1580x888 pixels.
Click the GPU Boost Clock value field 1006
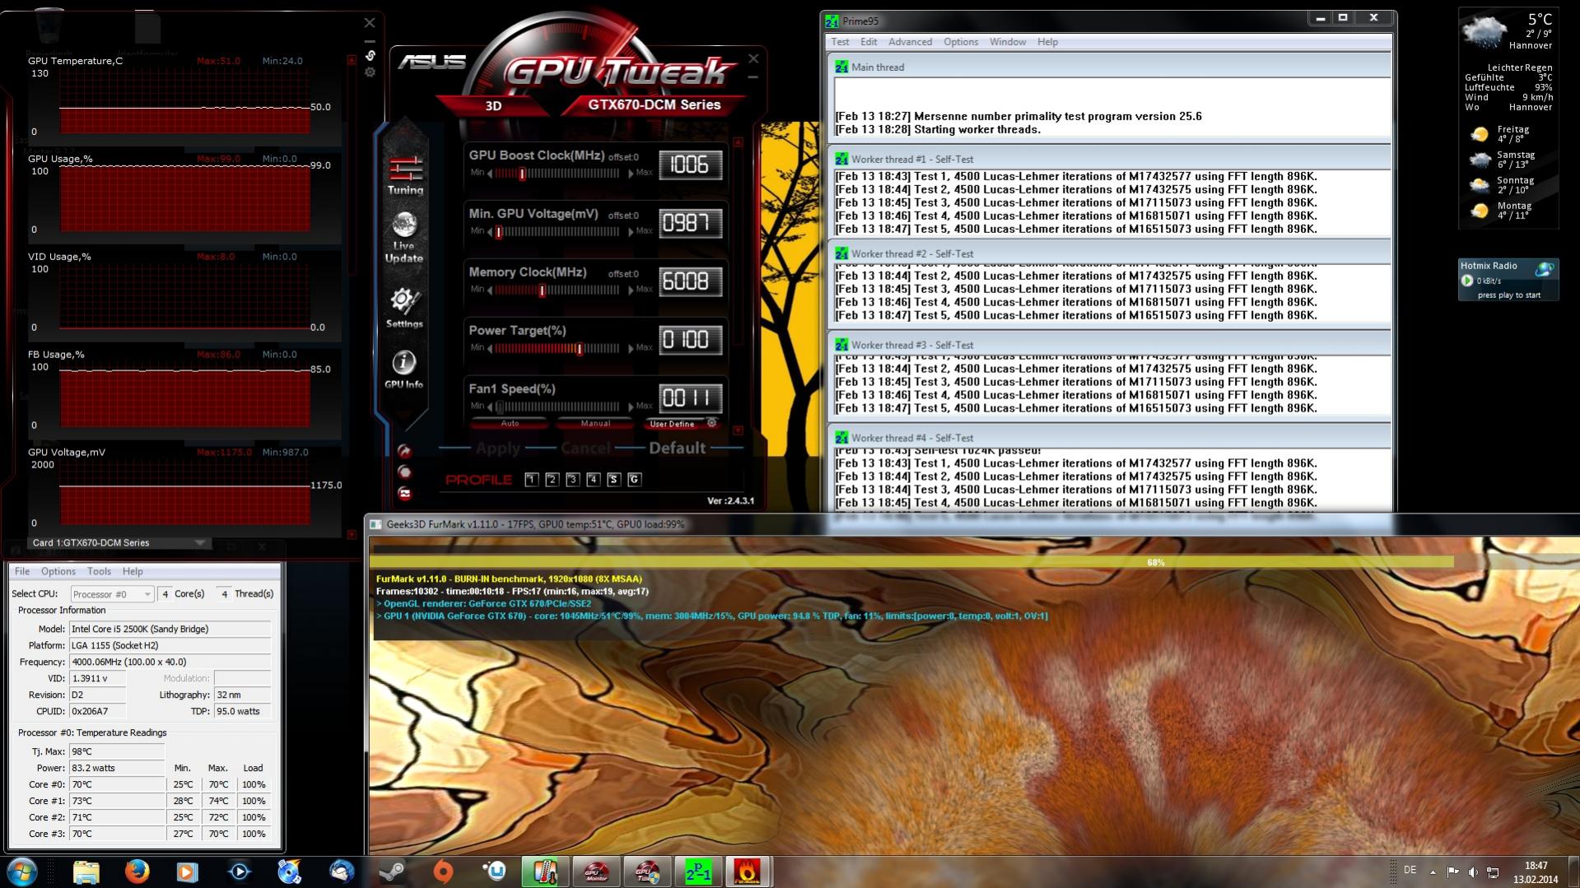[690, 165]
